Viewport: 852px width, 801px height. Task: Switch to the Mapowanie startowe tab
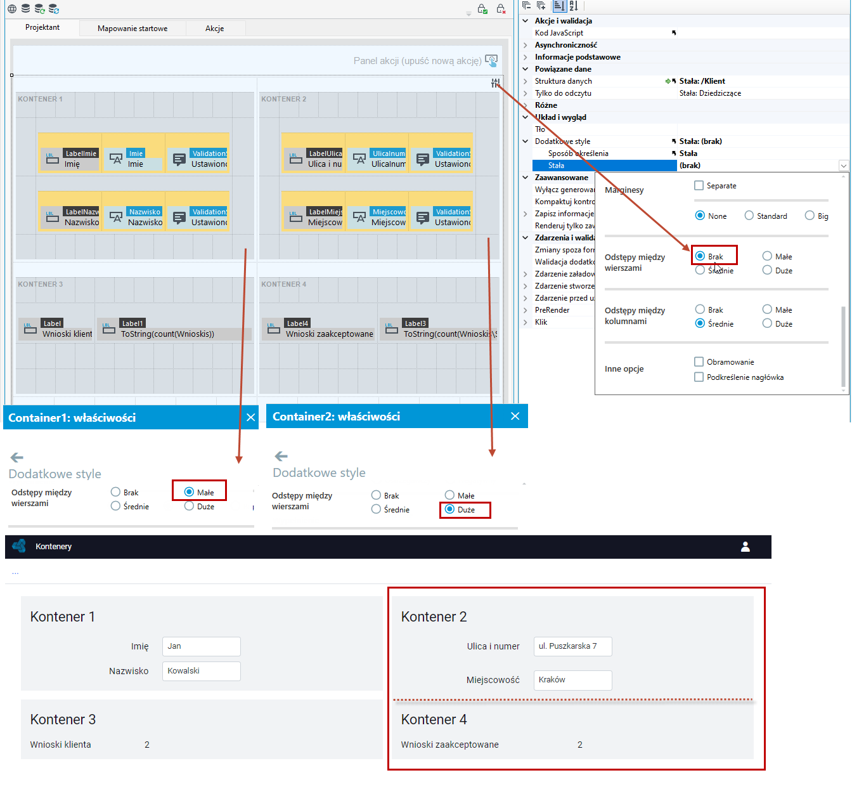(132, 29)
